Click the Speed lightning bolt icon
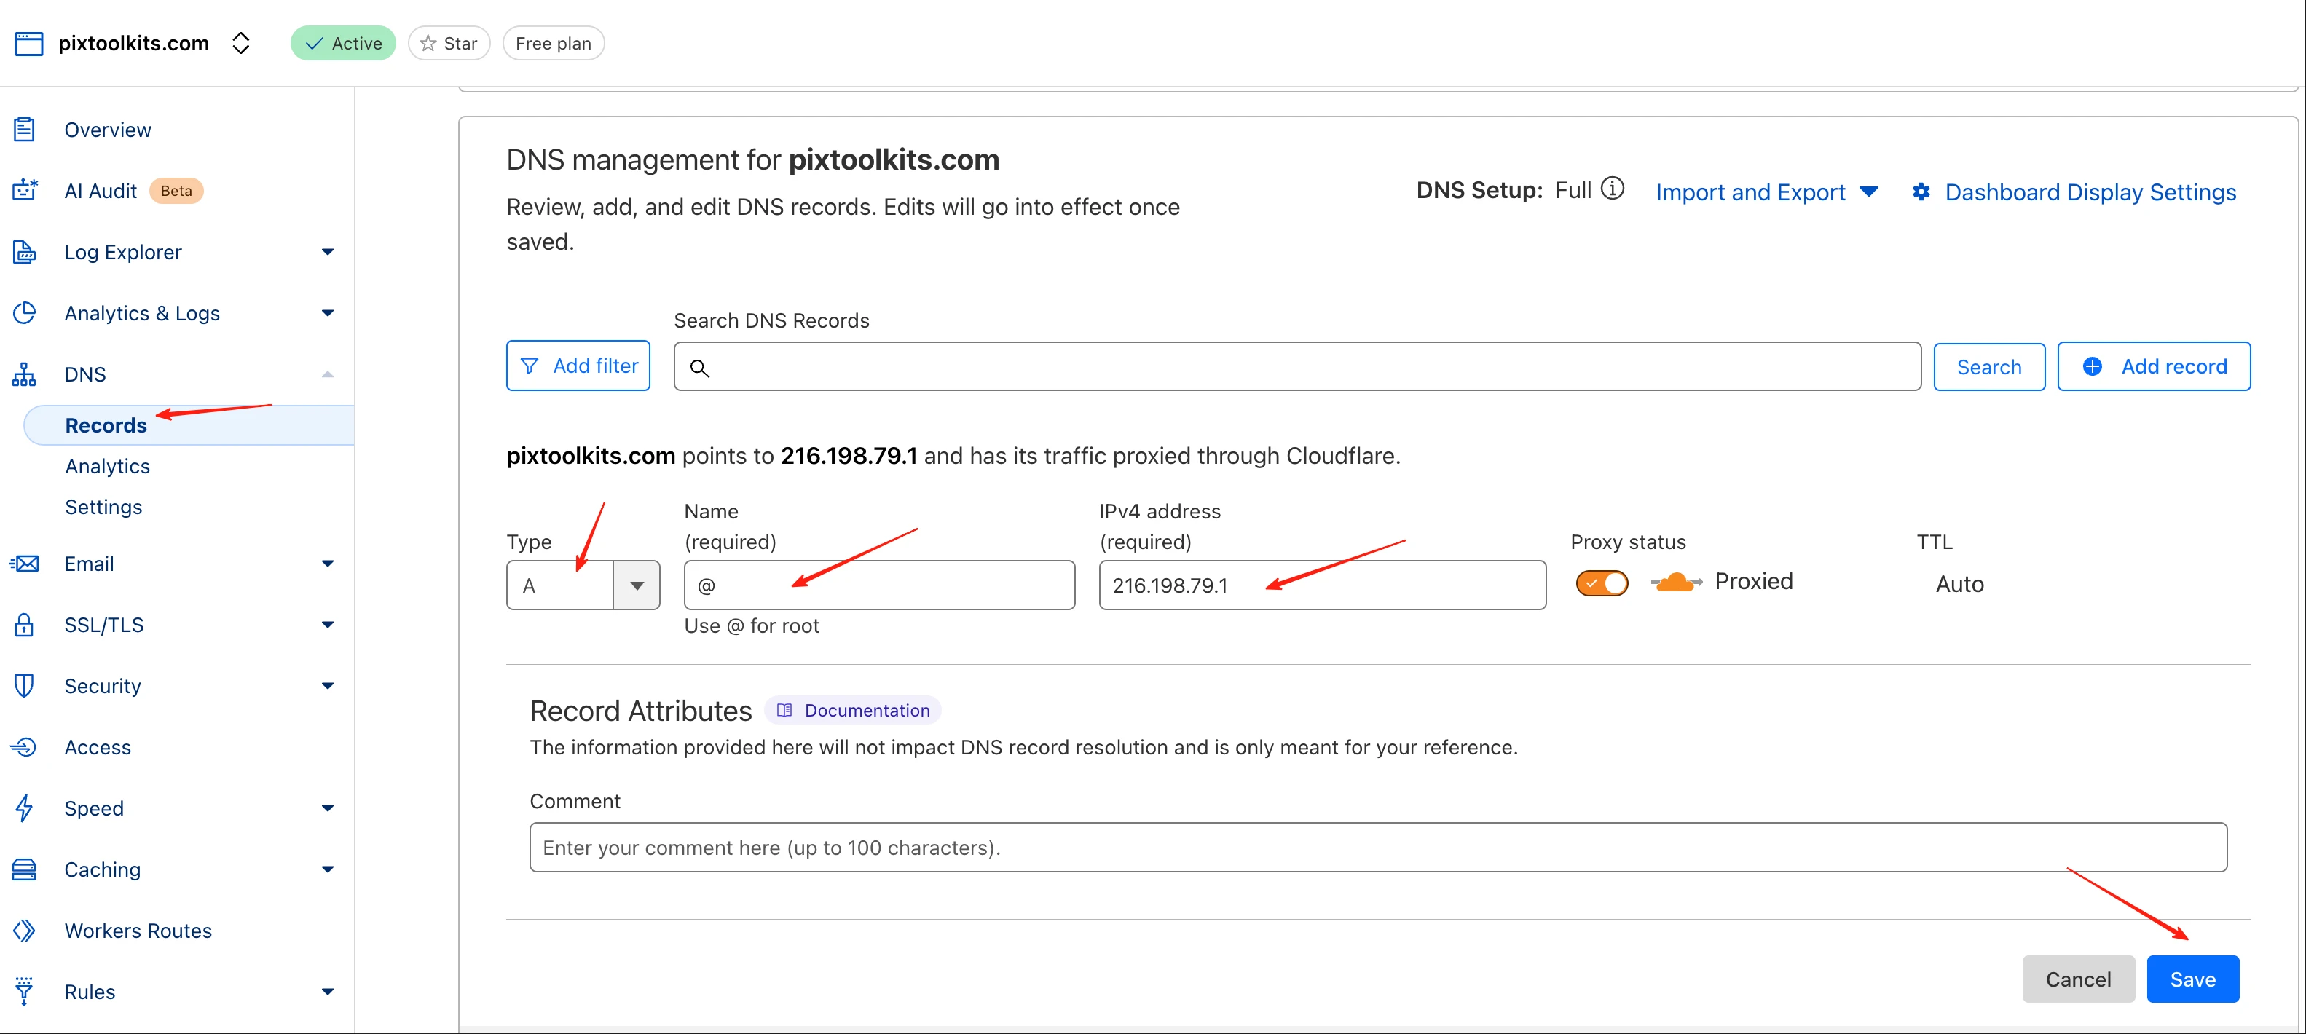 24,808
